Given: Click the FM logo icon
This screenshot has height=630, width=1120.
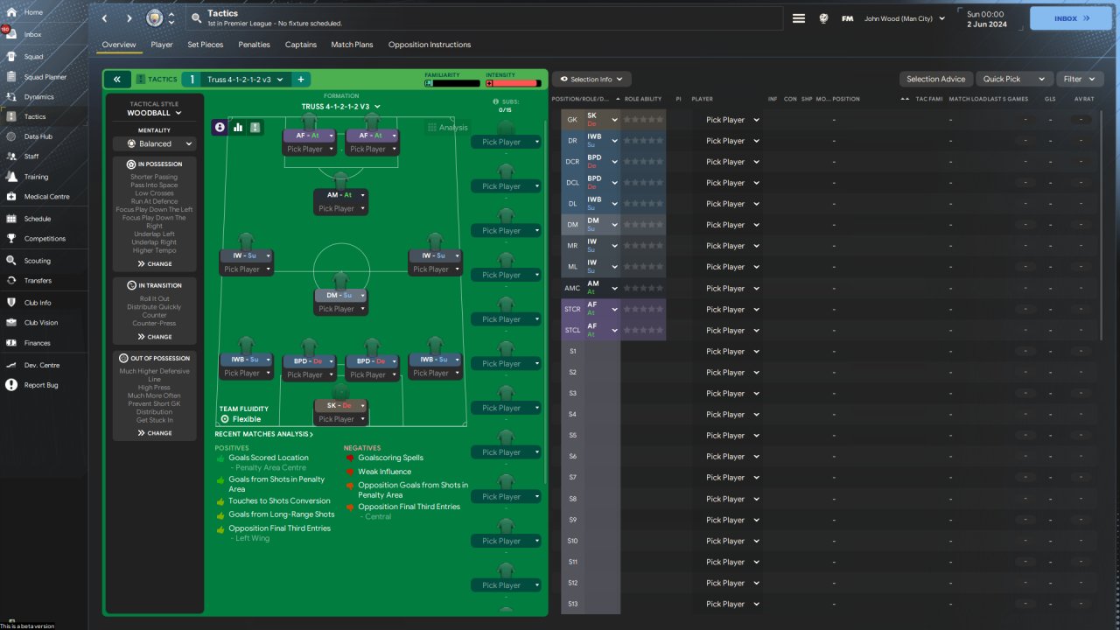Looking at the screenshot, I should pyautogui.click(x=847, y=18).
